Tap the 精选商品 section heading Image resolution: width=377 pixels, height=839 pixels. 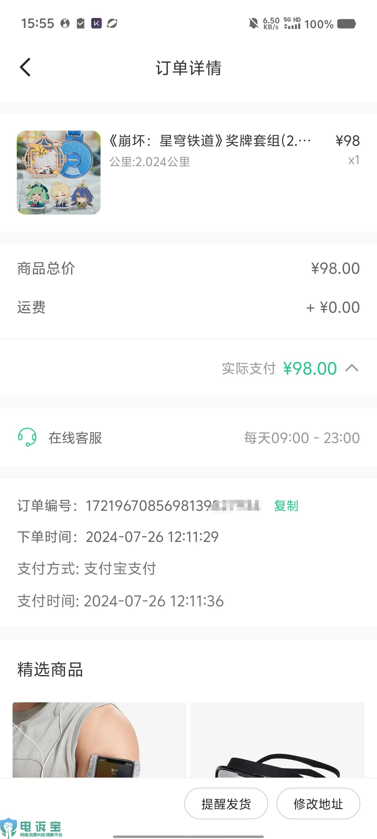[50, 670]
